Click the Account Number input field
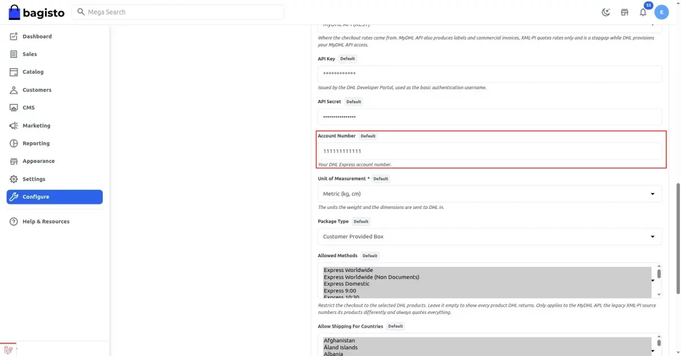The image size is (681, 356). (x=490, y=151)
